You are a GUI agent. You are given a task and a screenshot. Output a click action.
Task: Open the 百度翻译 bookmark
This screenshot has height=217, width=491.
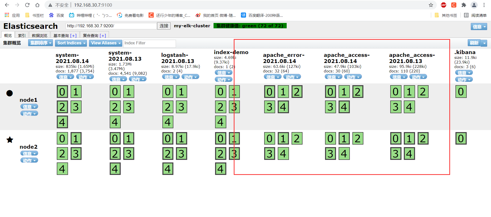click(262, 15)
